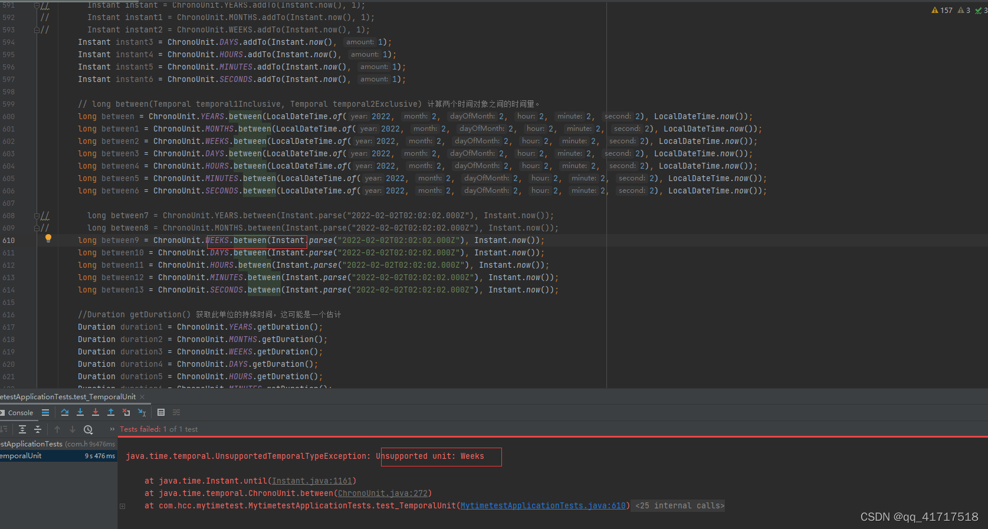This screenshot has height=529, width=988.
Task: Select the ApplicationTests root test node
Action: click(x=57, y=444)
